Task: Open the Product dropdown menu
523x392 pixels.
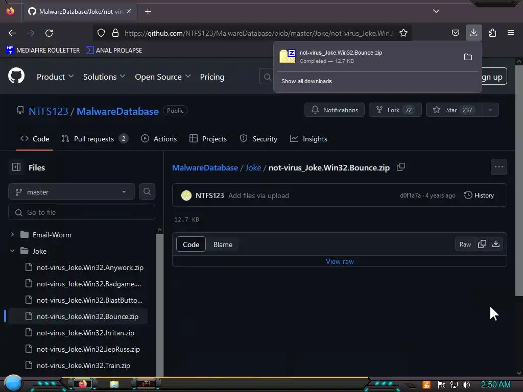Action: (x=55, y=77)
